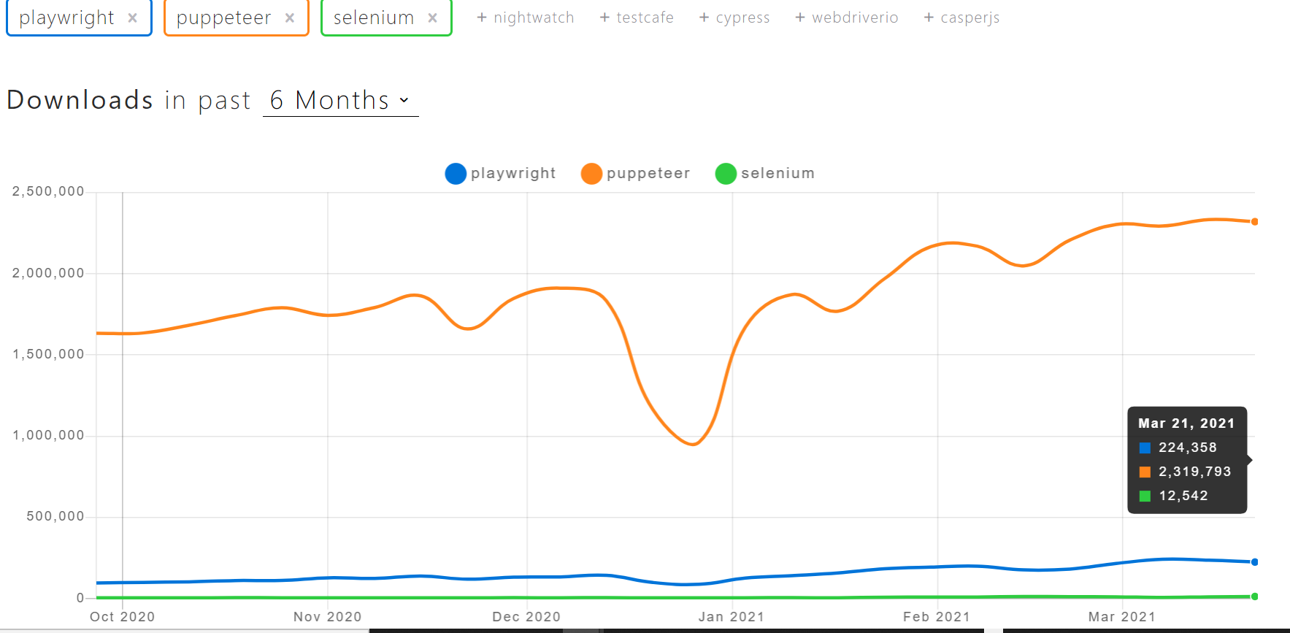Viewport: 1290px width, 633px height.
Task: Click the plus icon next to casperjs
Action: tap(928, 17)
